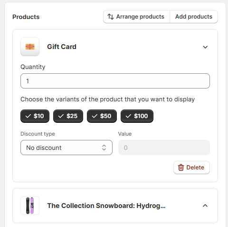Toggle the $50 variant chip
This screenshot has height=227, width=228.
point(102,116)
